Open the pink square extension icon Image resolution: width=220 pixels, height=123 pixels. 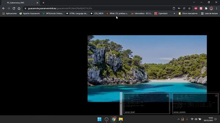pyautogui.click(x=201, y=8)
